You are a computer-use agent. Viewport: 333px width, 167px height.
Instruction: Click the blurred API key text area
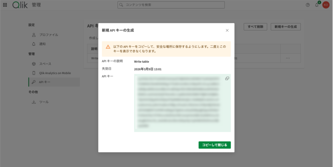(x=179, y=102)
